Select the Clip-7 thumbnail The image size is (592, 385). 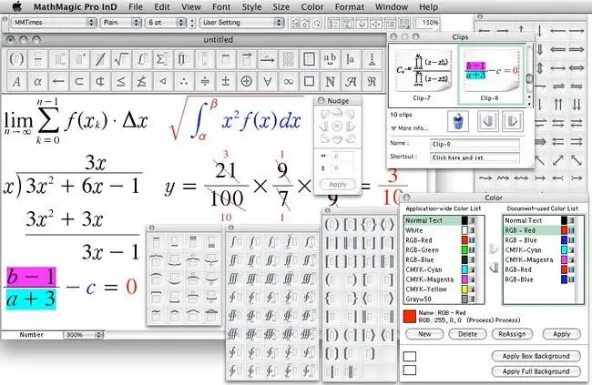pyautogui.click(x=422, y=76)
